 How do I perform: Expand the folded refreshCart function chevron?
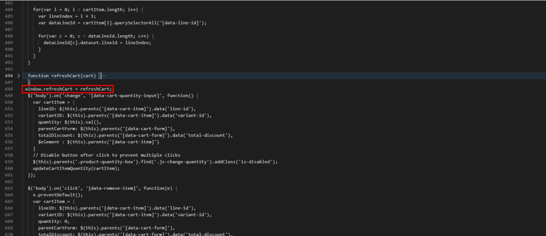coord(19,76)
